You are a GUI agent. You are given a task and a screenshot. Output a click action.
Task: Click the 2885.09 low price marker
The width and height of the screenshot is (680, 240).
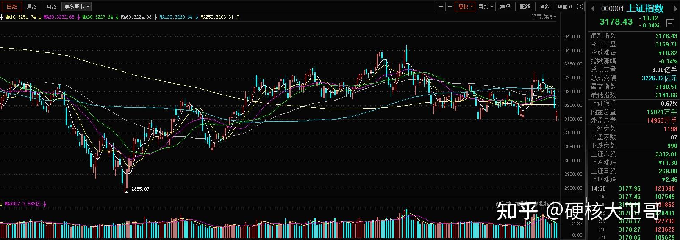(140, 189)
